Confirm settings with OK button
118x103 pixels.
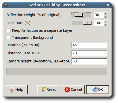coord(98,90)
